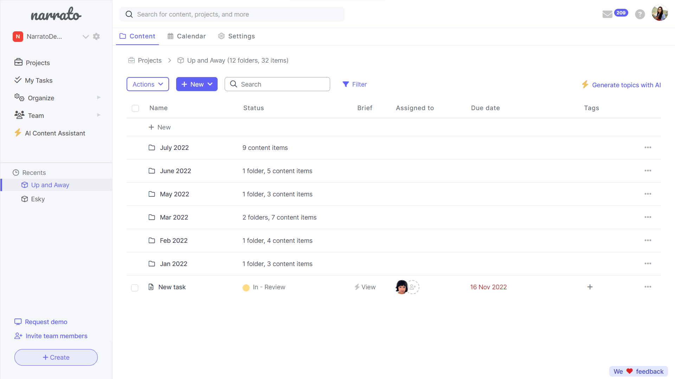Open the user profile avatar

pos(660,13)
